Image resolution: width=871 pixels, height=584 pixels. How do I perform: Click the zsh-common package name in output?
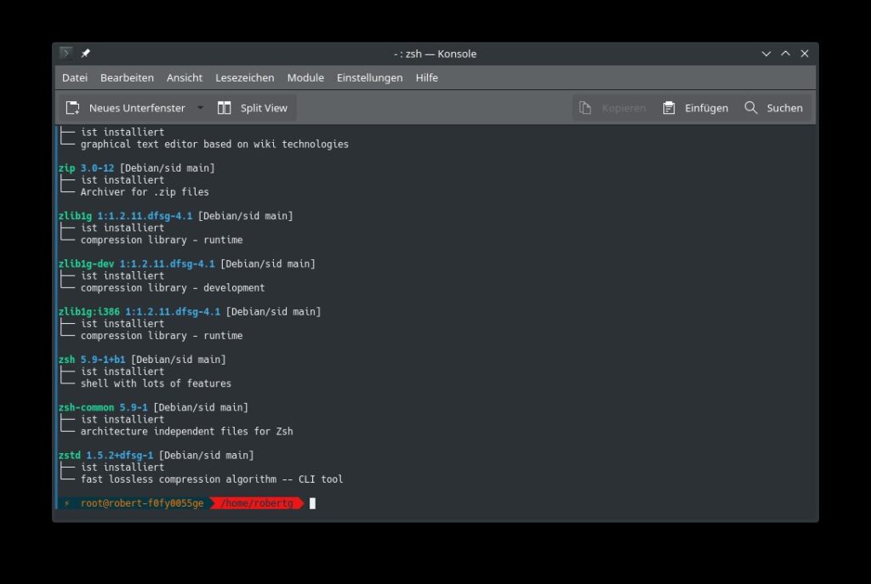[86, 407]
